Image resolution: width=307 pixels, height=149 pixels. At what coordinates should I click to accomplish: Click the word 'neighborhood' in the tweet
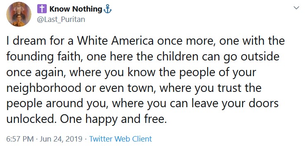(44, 88)
